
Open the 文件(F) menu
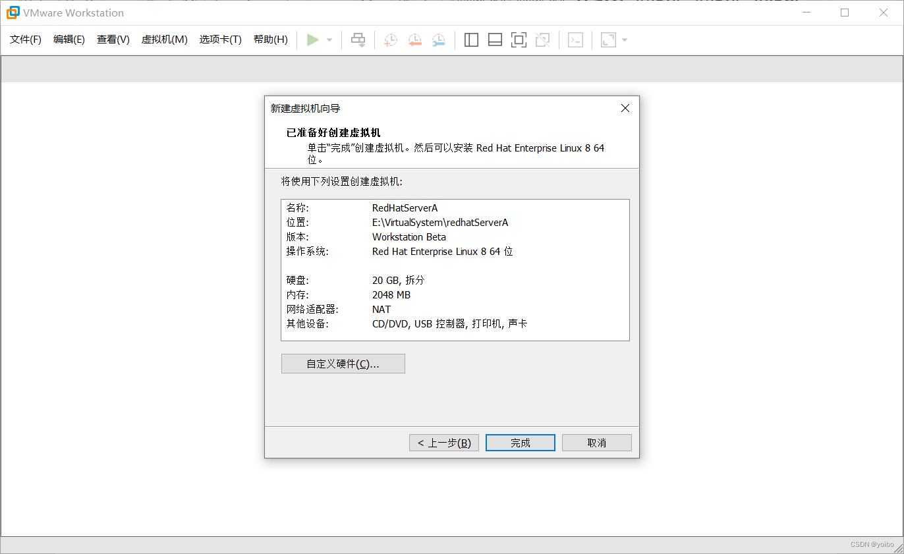(x=26, y=40)
